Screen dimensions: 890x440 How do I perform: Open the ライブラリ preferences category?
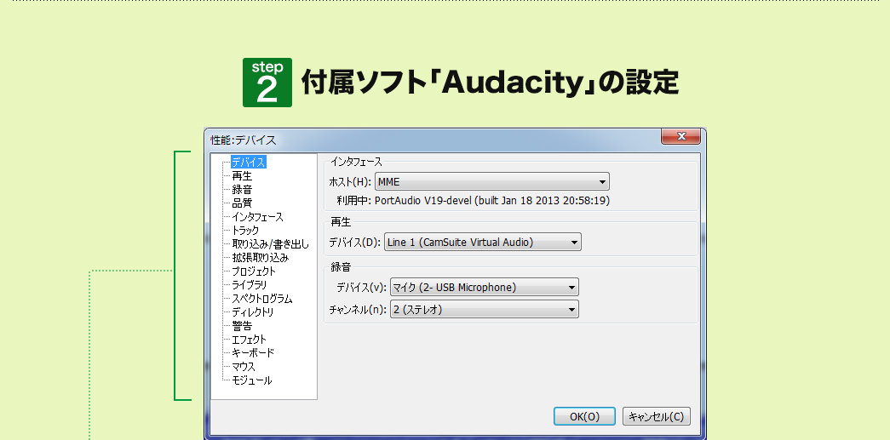[x=250, y=284]
